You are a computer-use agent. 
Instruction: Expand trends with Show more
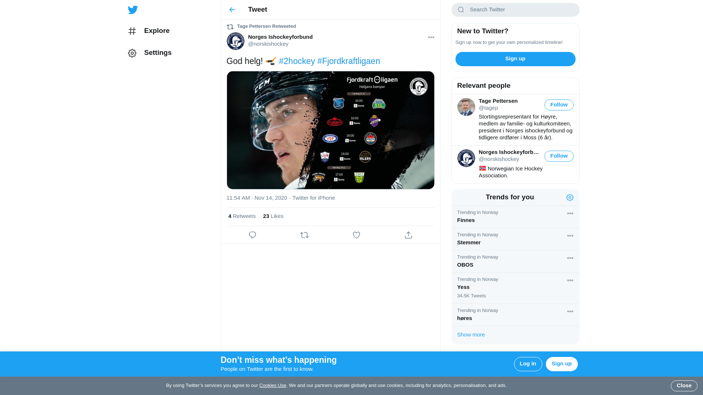click(x=471, y=335)
